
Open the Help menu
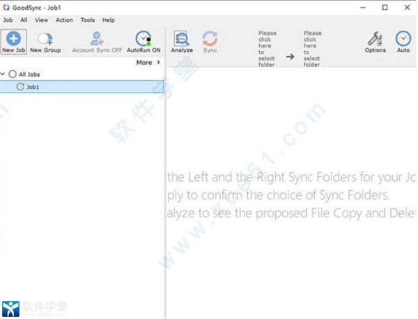(x=108, y=20)
